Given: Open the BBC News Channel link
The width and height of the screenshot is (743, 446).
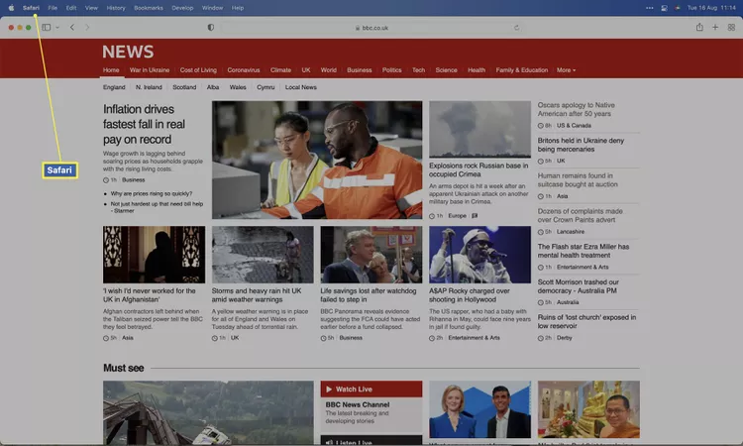Looking at the screenshot, I should pos(358,404).
